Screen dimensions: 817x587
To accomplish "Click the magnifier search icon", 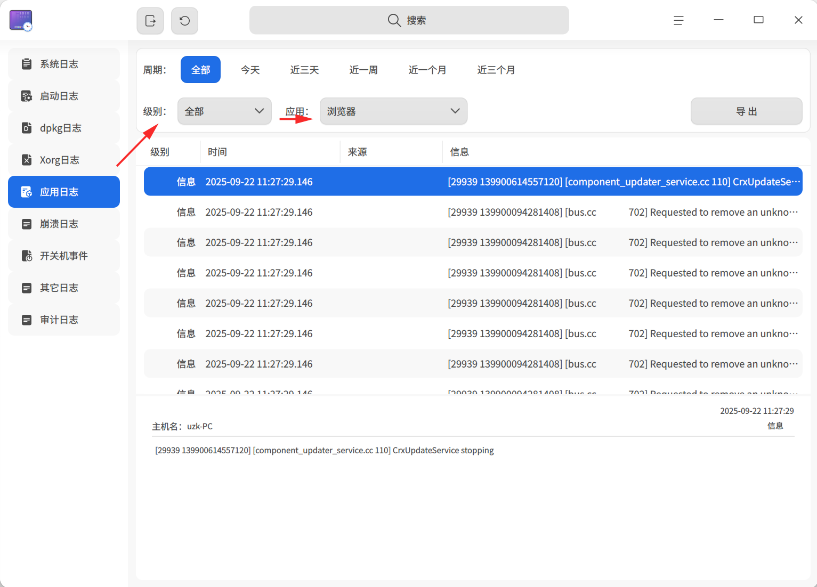I will [394, 20].
